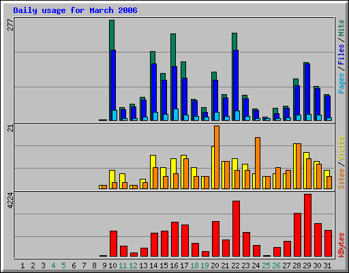Click day 1 on the x-axis
The height and width of the screenshot is (273, 349).
click(x=22, y=265)
